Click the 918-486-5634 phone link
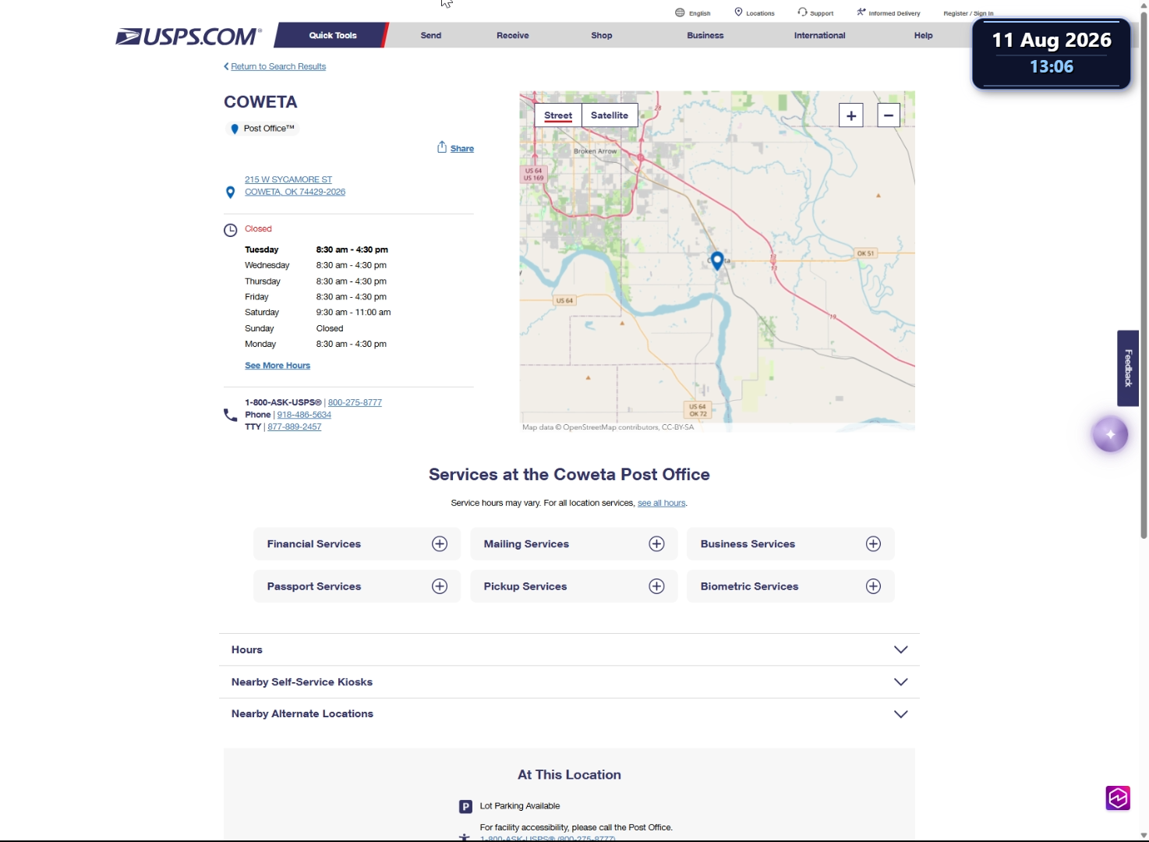Screen dimensions: 1149x842 coord(304,415)
